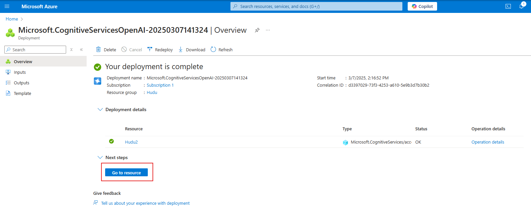Click the Microsoft.CognitiveServices type cell text

click(x=381, y=142)
